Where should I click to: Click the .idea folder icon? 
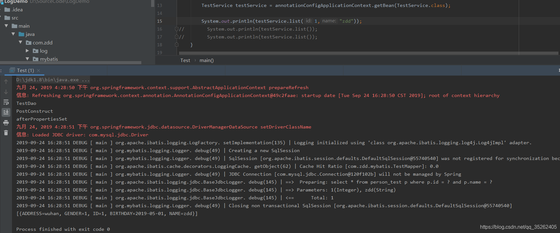(7, 10)
